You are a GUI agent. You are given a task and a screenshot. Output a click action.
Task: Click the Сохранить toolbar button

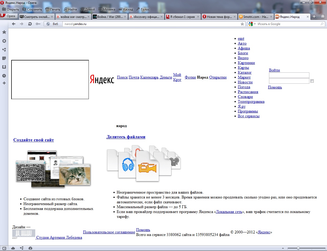tap(32, 9)
